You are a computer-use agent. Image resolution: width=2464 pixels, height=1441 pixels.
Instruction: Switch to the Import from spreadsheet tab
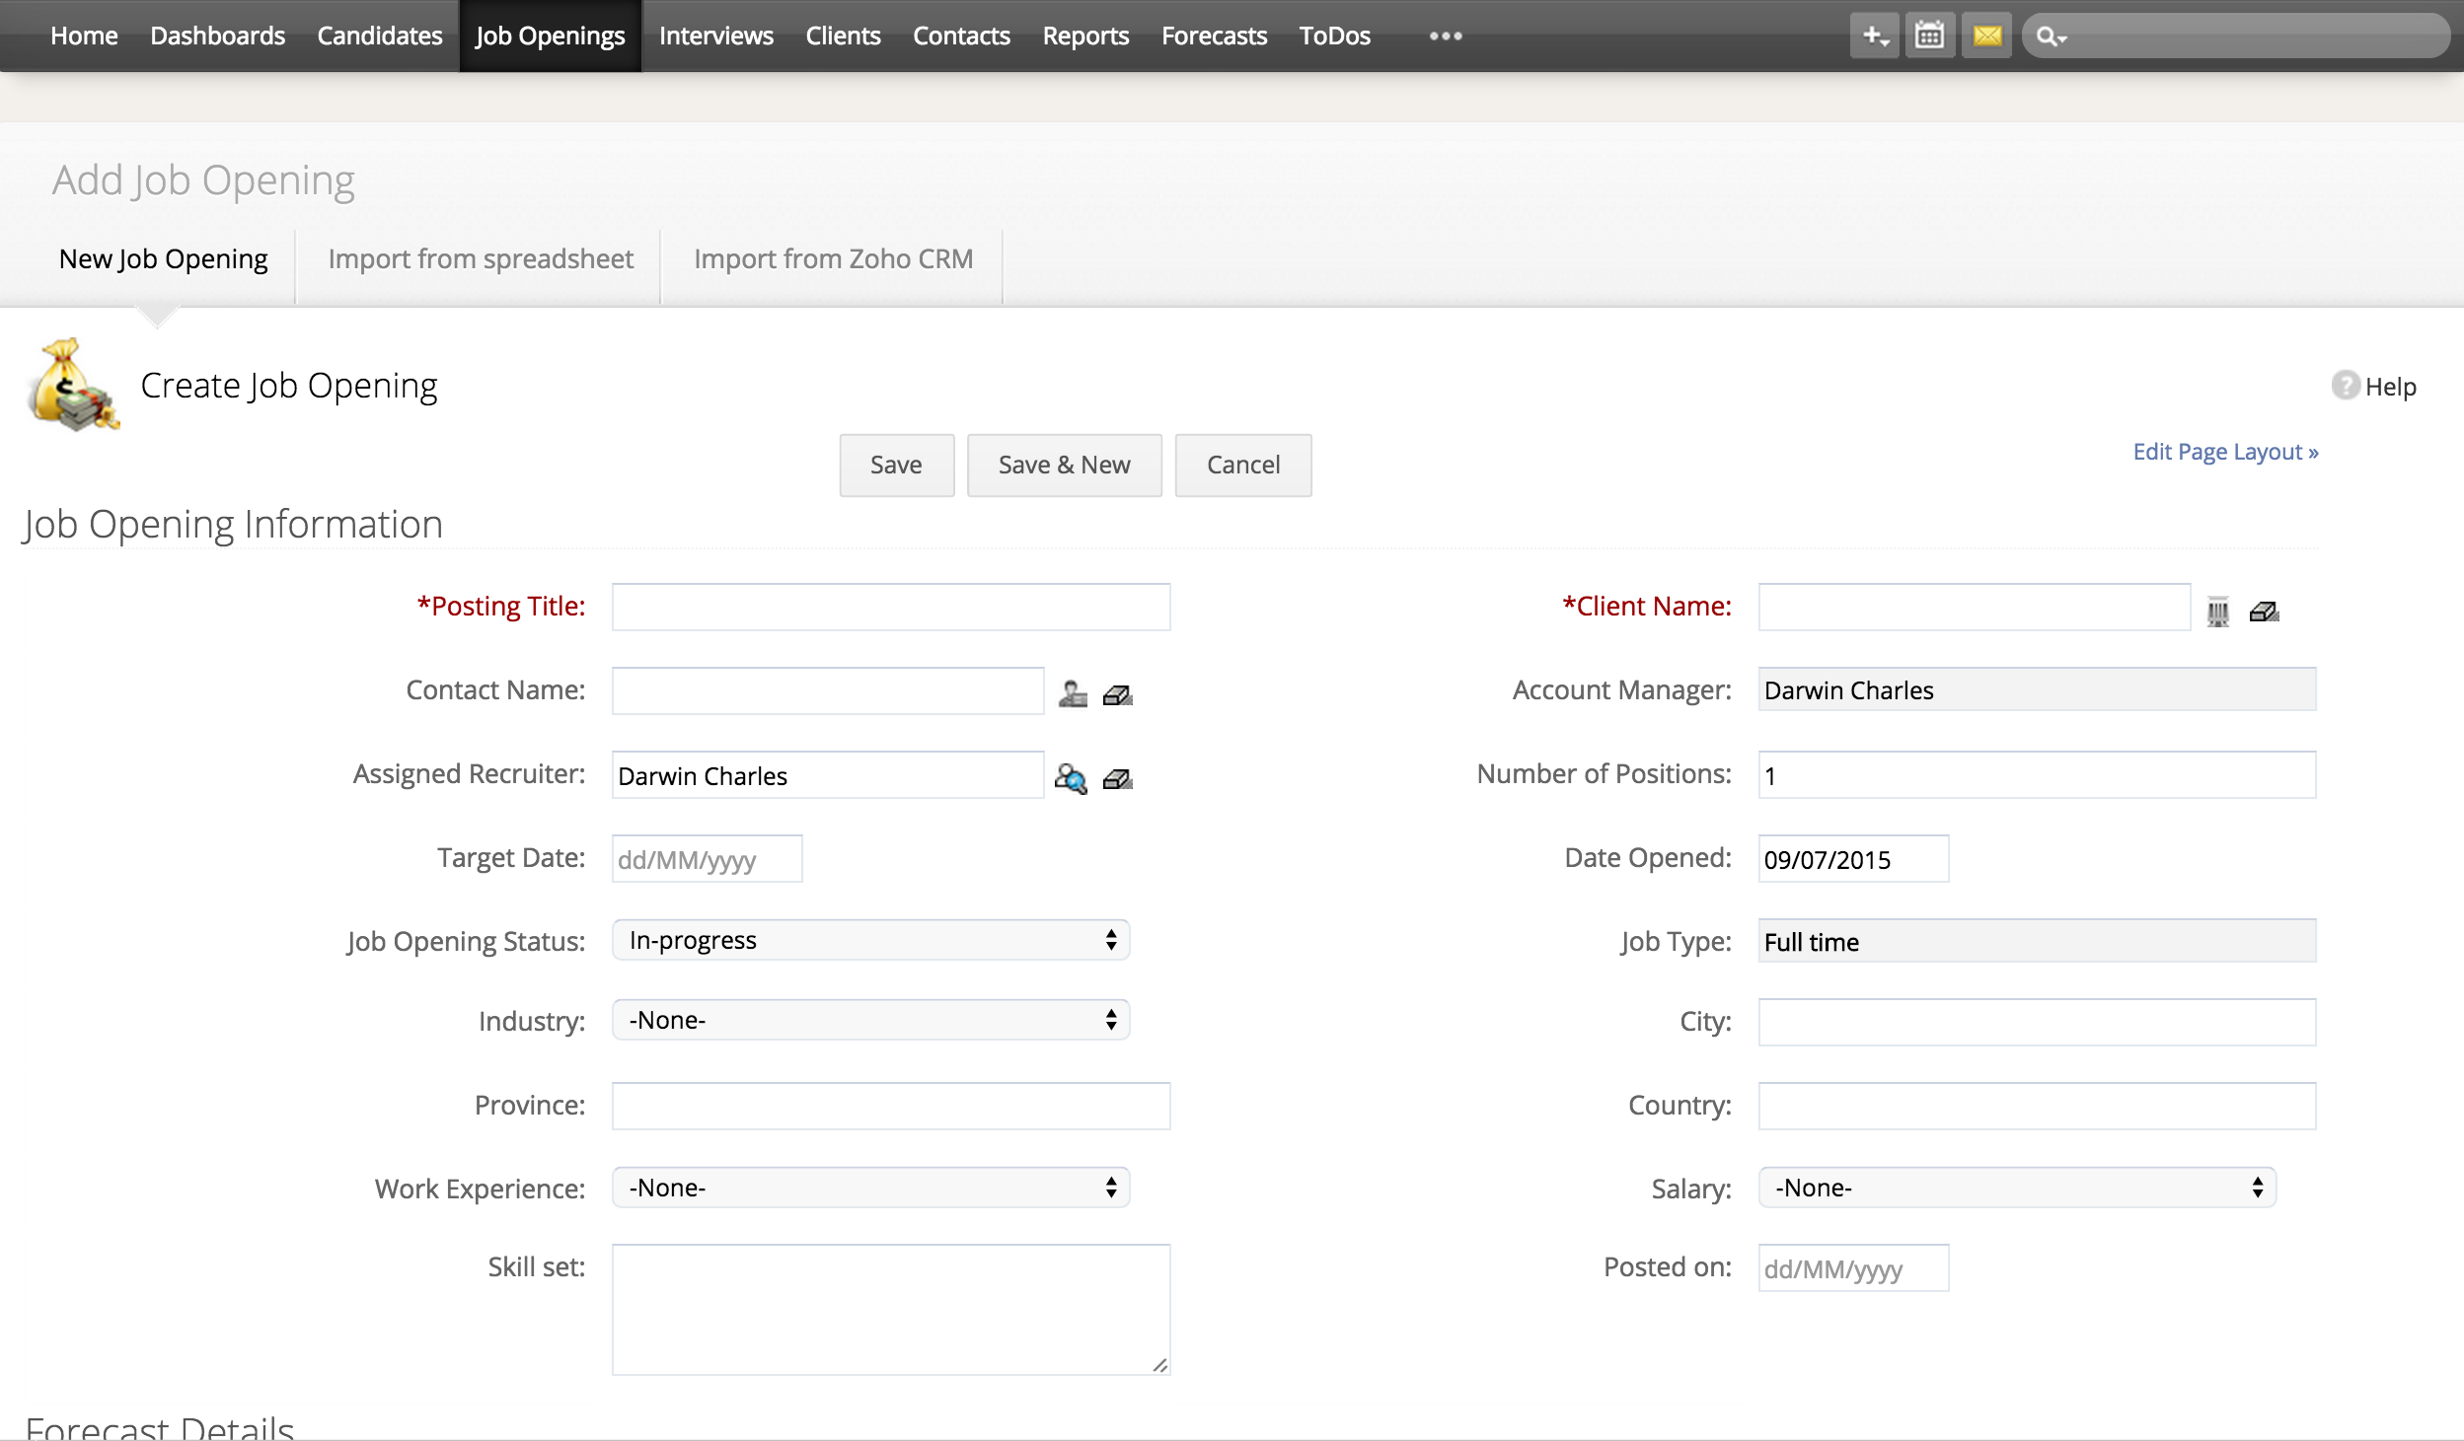point(481,259)
